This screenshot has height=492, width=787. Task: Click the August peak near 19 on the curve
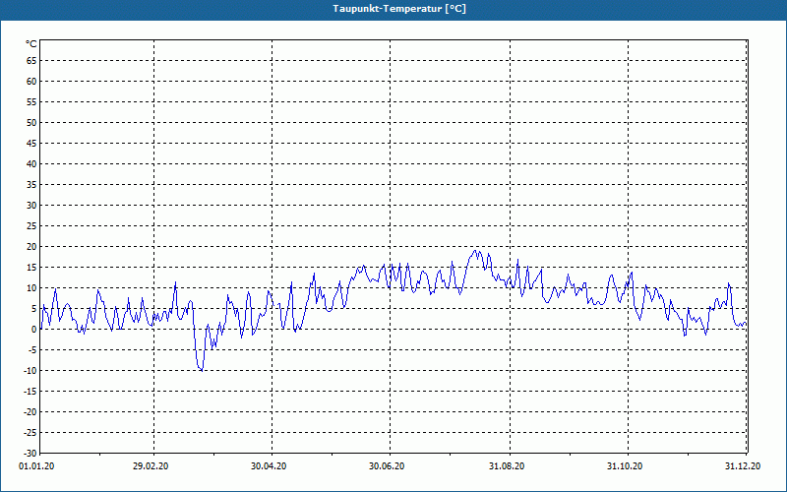475,251
